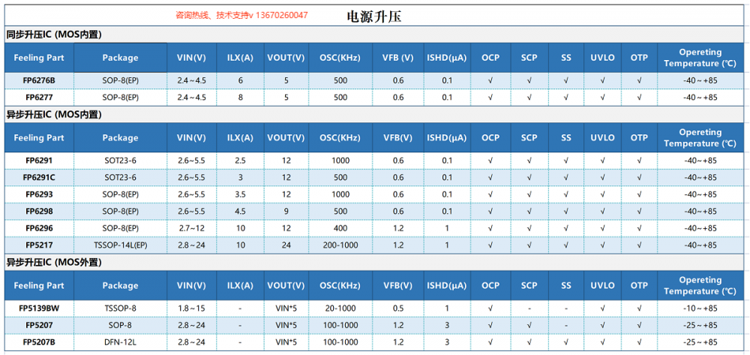Click FP5217's VOUT value 24
The image size is (750, 355).
pos(286,245)
